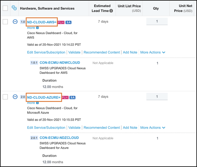Click line number 1.0.1 label
197x167 pixels.
[34, 63]
